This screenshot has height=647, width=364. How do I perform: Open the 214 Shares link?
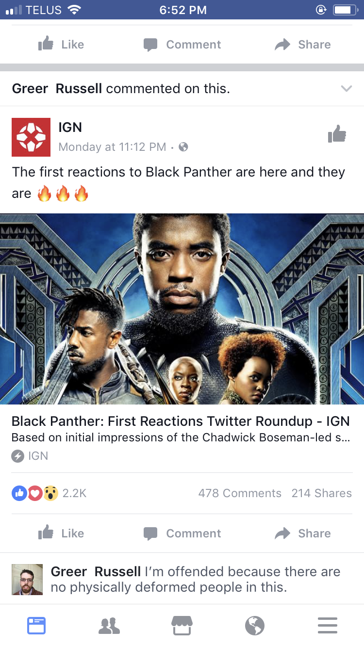tap(322, 493)
